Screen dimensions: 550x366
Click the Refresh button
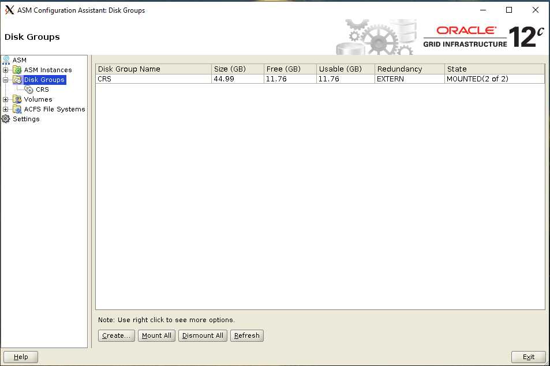[247, 335]
